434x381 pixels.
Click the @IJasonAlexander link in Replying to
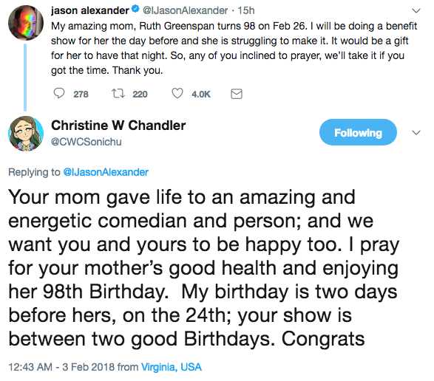tap(106, 172)
